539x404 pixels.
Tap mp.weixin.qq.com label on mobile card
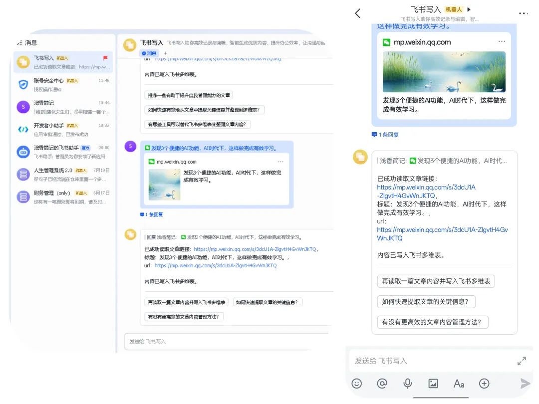tap(422, 42)
